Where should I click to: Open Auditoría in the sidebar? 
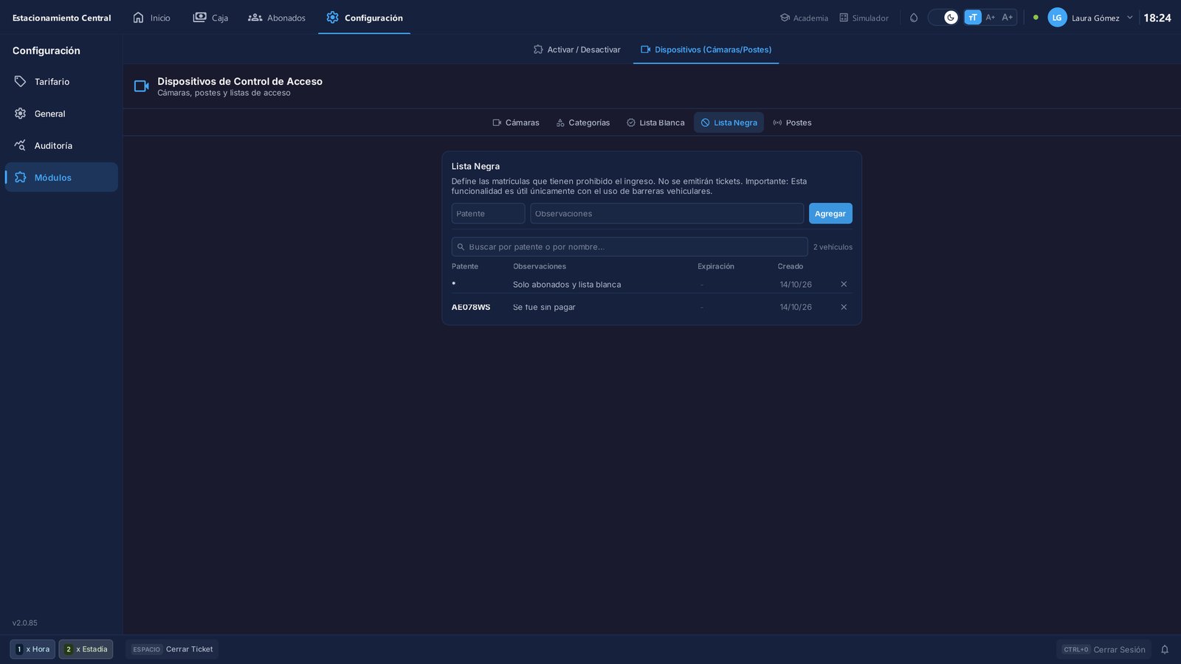point(61,145)
